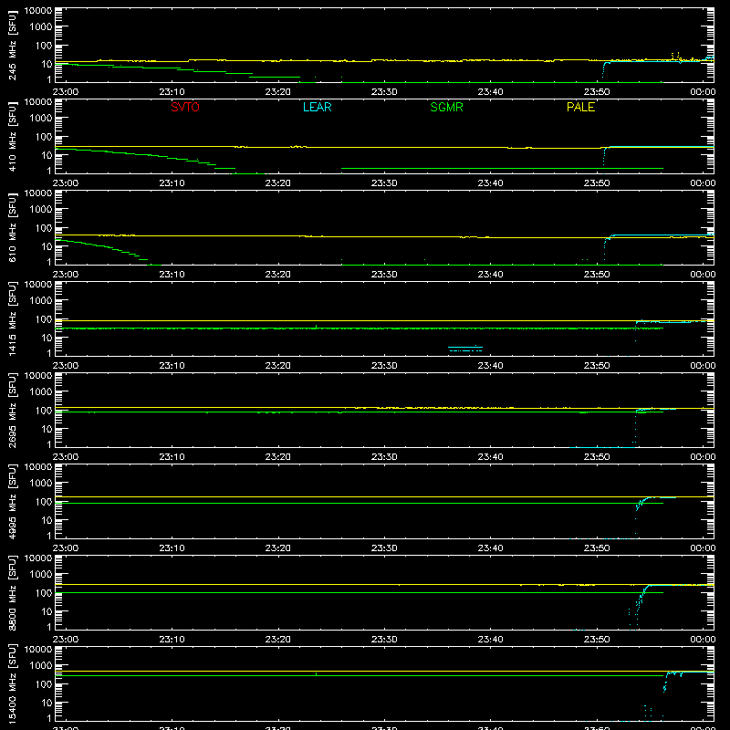Click 23:00 time label below 245 MHz panel
Screen dimensions: 730x730
coord(65,92)
